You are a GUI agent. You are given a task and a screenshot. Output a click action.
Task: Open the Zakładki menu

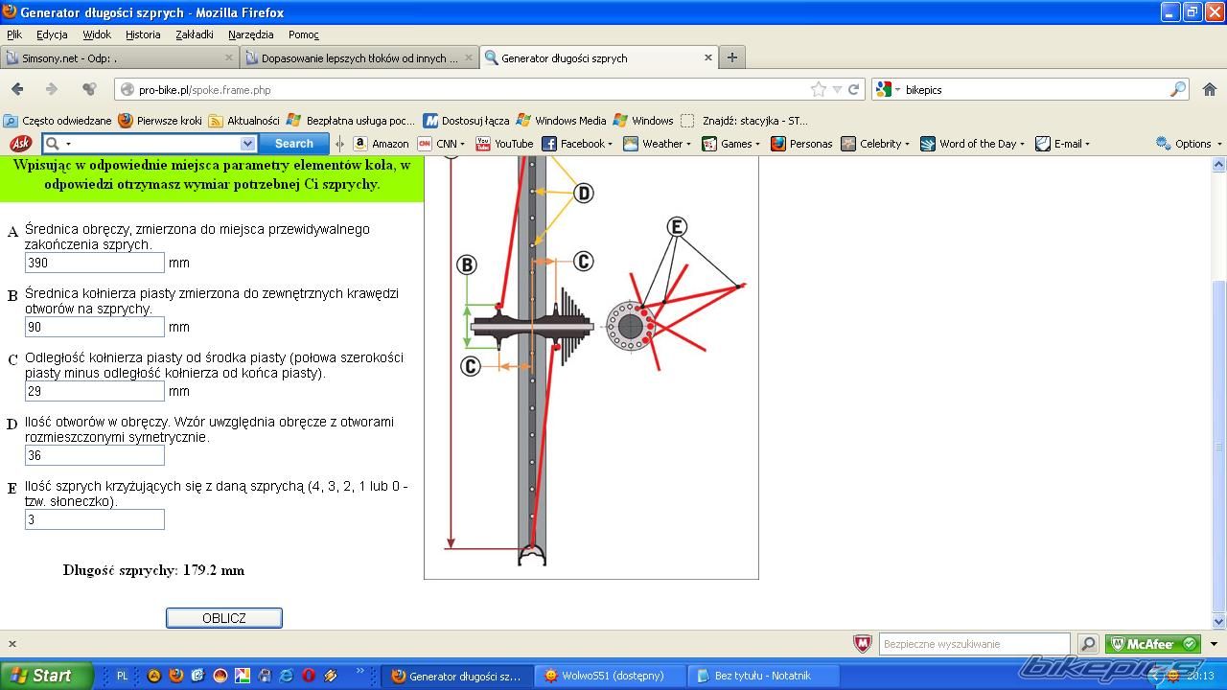194,34
